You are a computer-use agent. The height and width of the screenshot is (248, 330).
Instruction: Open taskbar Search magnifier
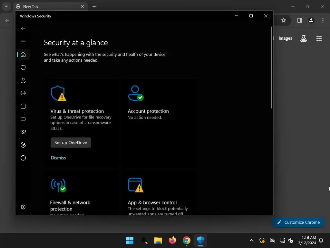144,240
